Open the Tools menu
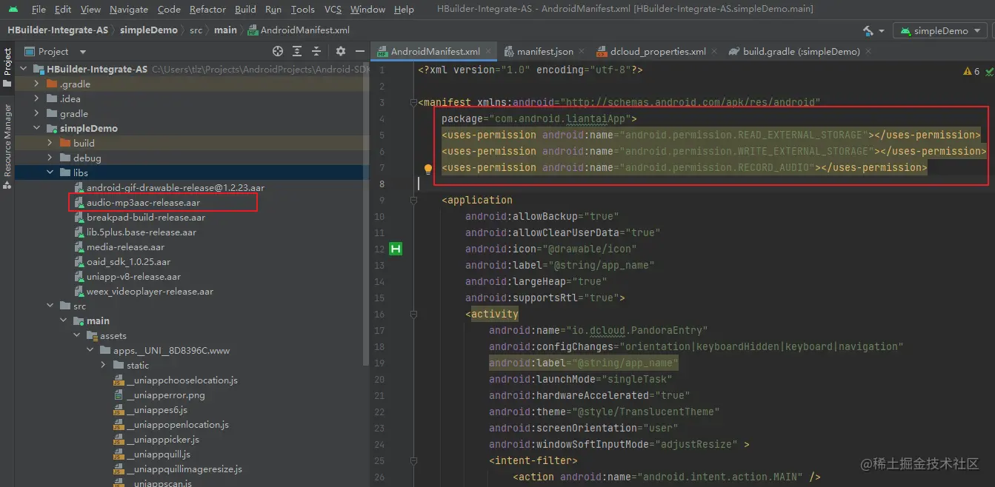 (x=302, y=10)
